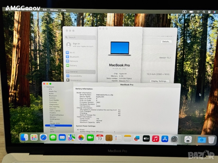Click Siri icon in menu bar

pos(214,12)
